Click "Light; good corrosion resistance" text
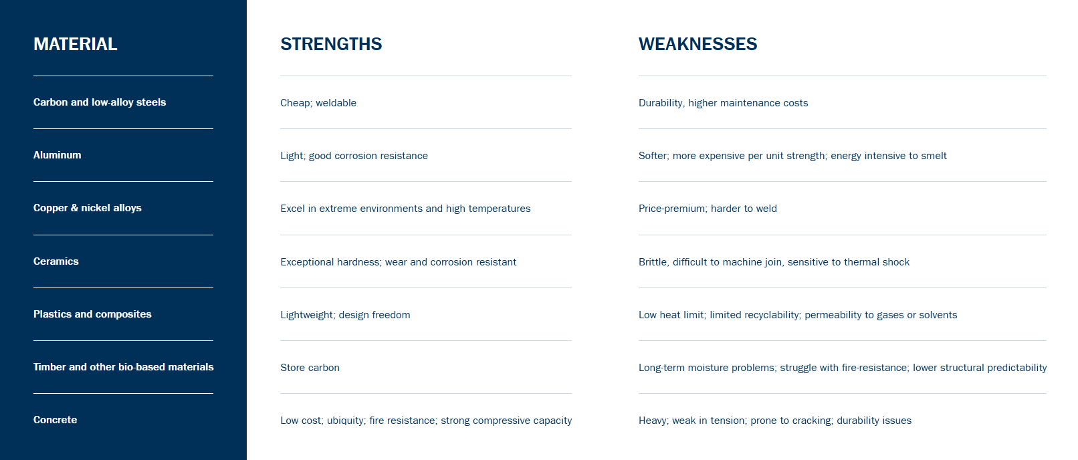Viewport: 1078px width, 460px height. point(354,156)
